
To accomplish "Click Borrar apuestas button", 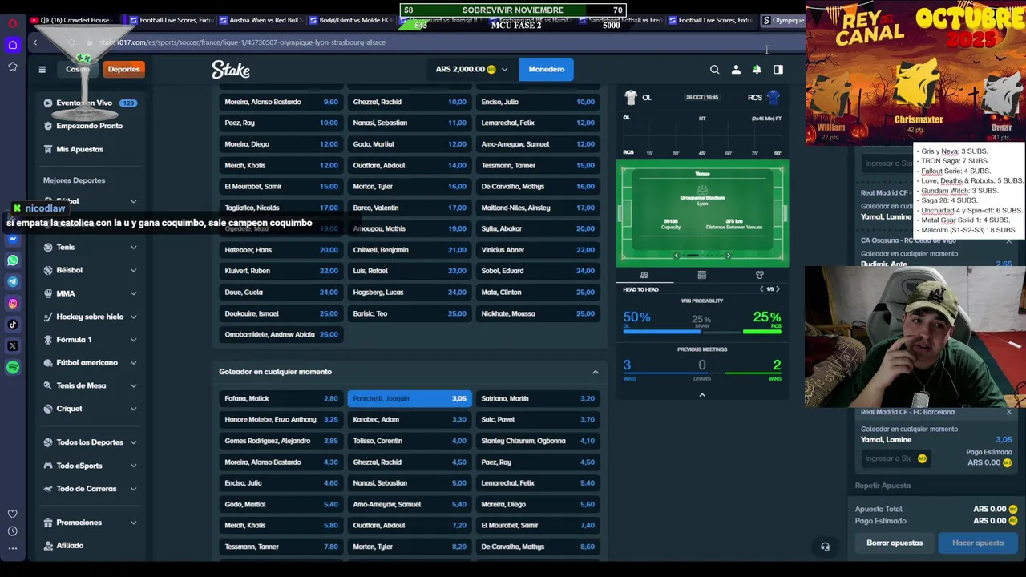I will click(895, 543).
